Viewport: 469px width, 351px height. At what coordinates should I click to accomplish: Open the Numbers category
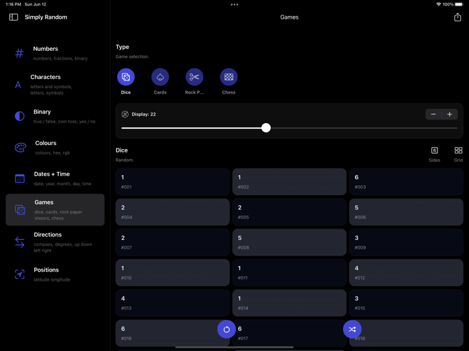[55, 53]
